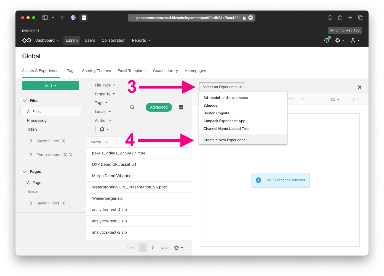The width and height of the screenshot is (384, 276).
Task: Switch to the Sharing Themes tab
Action: click(96, 71)
